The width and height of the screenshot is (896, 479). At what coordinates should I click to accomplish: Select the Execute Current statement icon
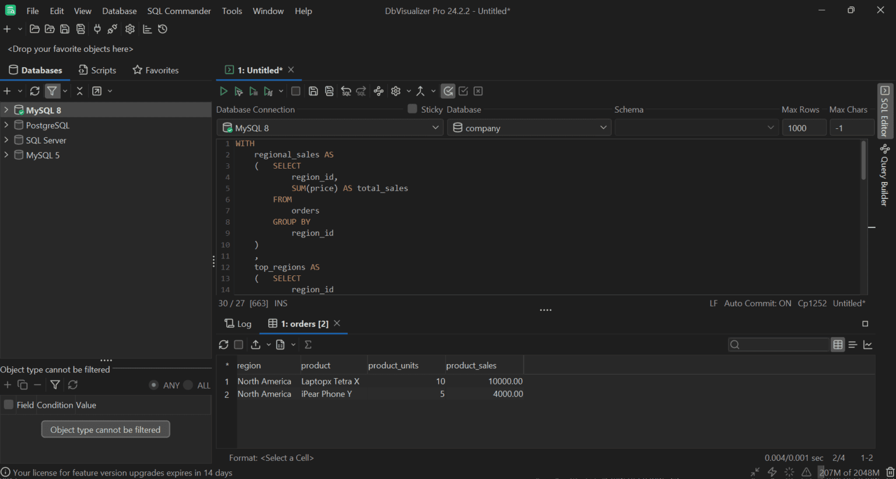point(239,91)
